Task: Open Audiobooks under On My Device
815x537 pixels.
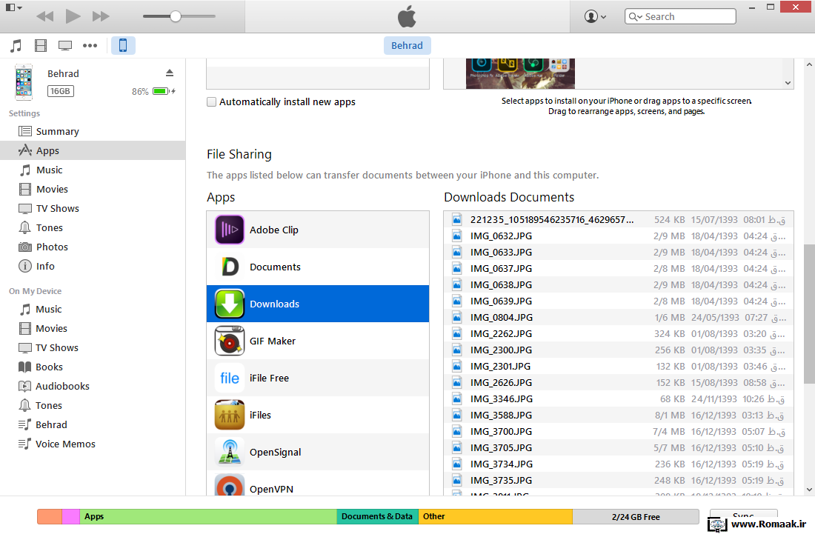Action: pyautogui.click(x=93, y=386)
